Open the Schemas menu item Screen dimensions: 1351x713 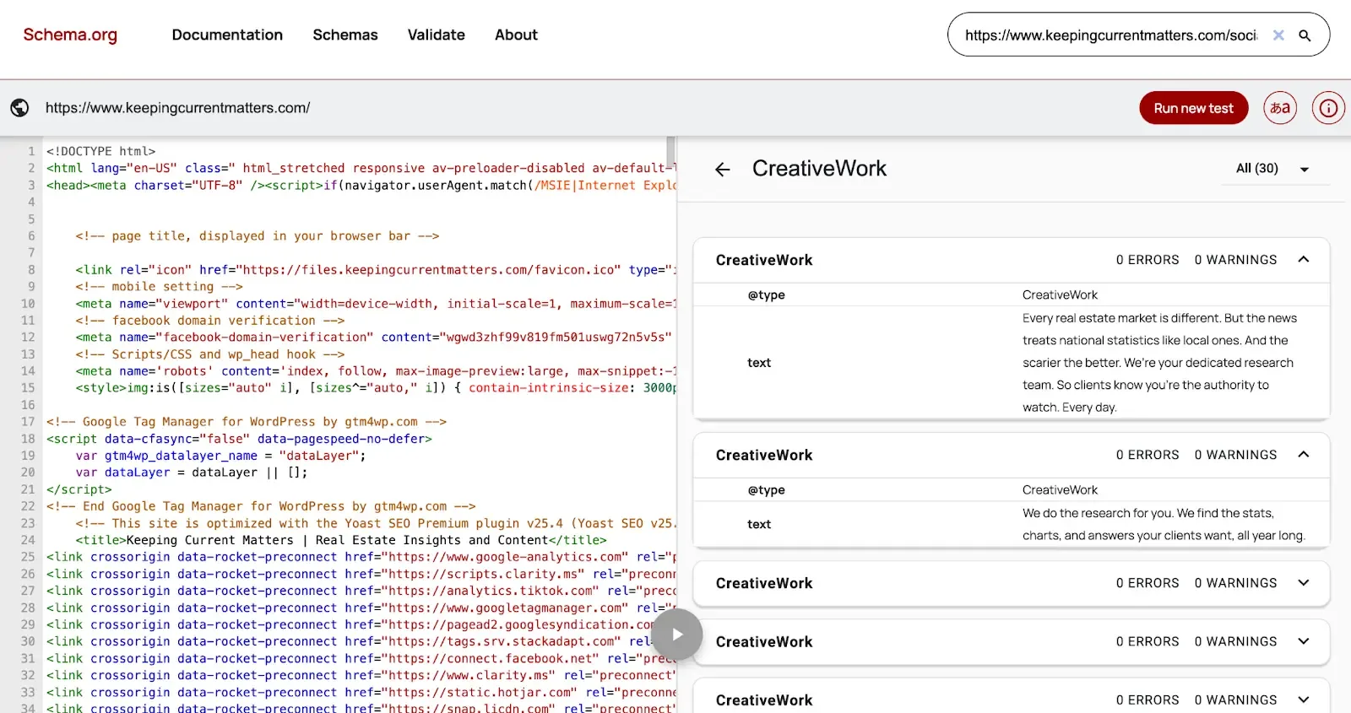(x=345, y=35)
